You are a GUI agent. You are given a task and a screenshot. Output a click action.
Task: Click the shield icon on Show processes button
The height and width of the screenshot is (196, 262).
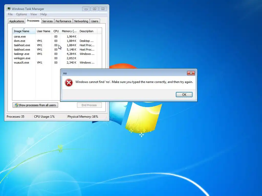pyautogui.click(x=16, y=105)
